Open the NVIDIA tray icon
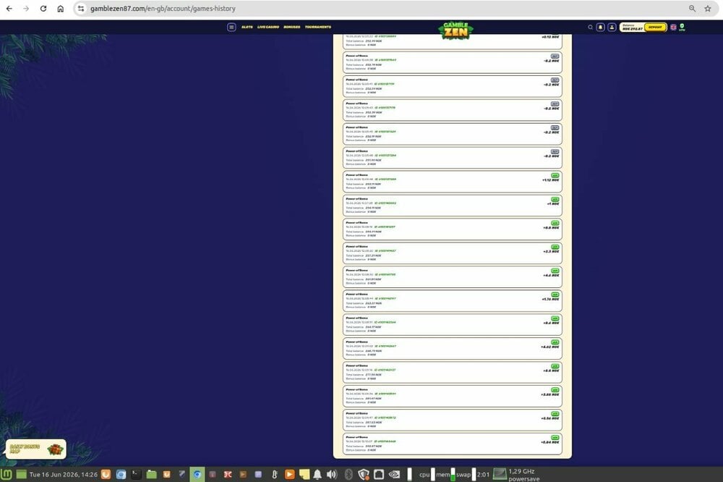 coord(394,474)
